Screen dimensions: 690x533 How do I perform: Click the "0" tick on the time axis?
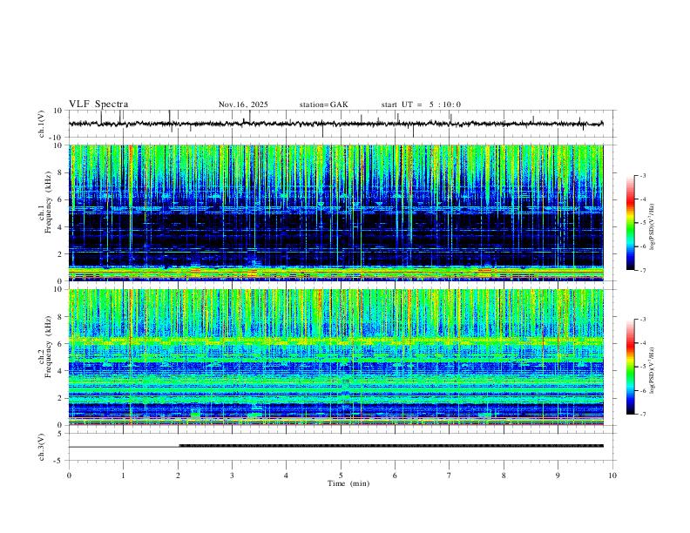click(69, 476)
